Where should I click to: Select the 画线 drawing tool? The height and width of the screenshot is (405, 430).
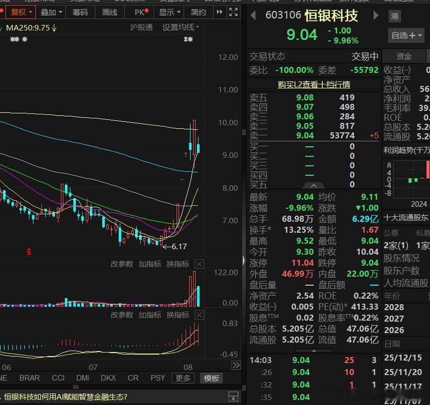point(109,12)
